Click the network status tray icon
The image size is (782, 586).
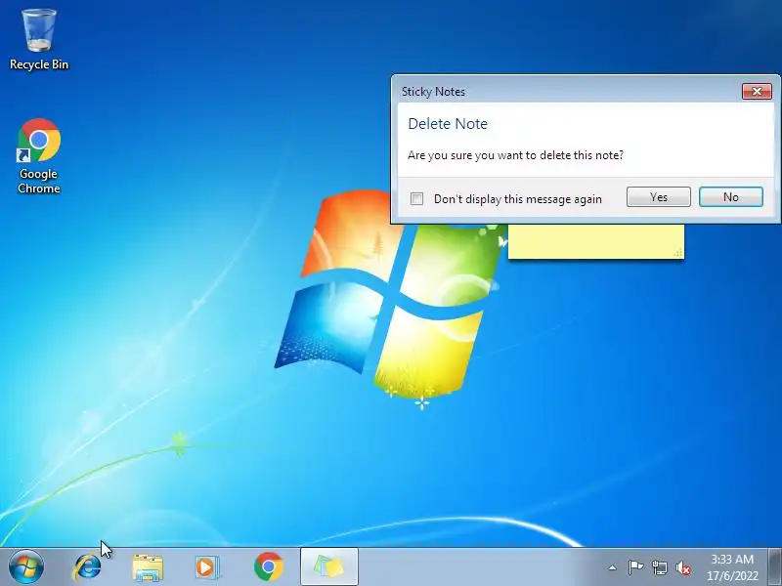660,567
